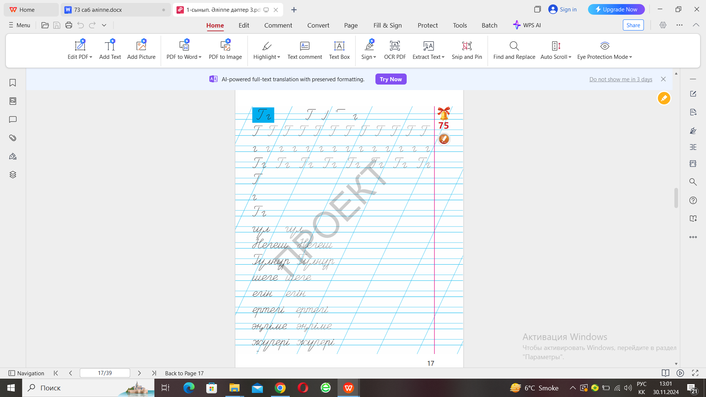Click the Text comment tool

(x=304, y=50)
